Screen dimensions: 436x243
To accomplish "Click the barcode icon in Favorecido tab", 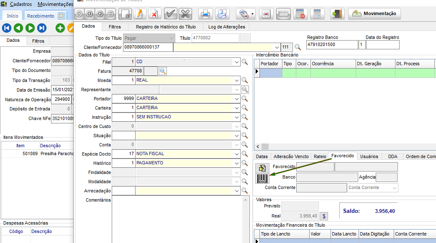I will 262,179.
